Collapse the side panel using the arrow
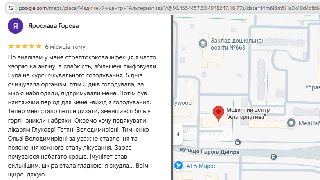The height and width of the screenshot is (180, 320). coord(178,134)
